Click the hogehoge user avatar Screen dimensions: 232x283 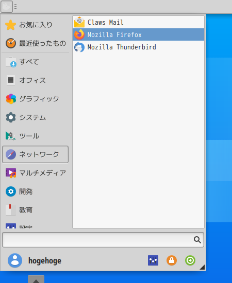point(15,260)
